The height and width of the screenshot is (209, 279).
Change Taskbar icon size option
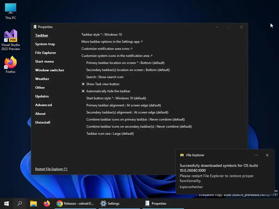(110, 134)
